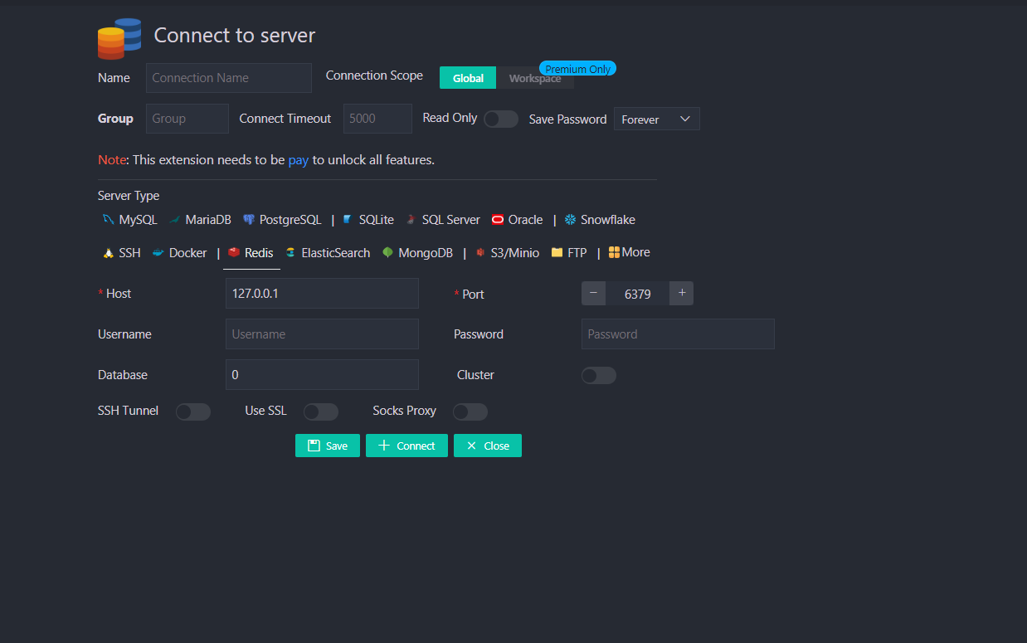Turn on SSH Tunnel

coord(193,412)
